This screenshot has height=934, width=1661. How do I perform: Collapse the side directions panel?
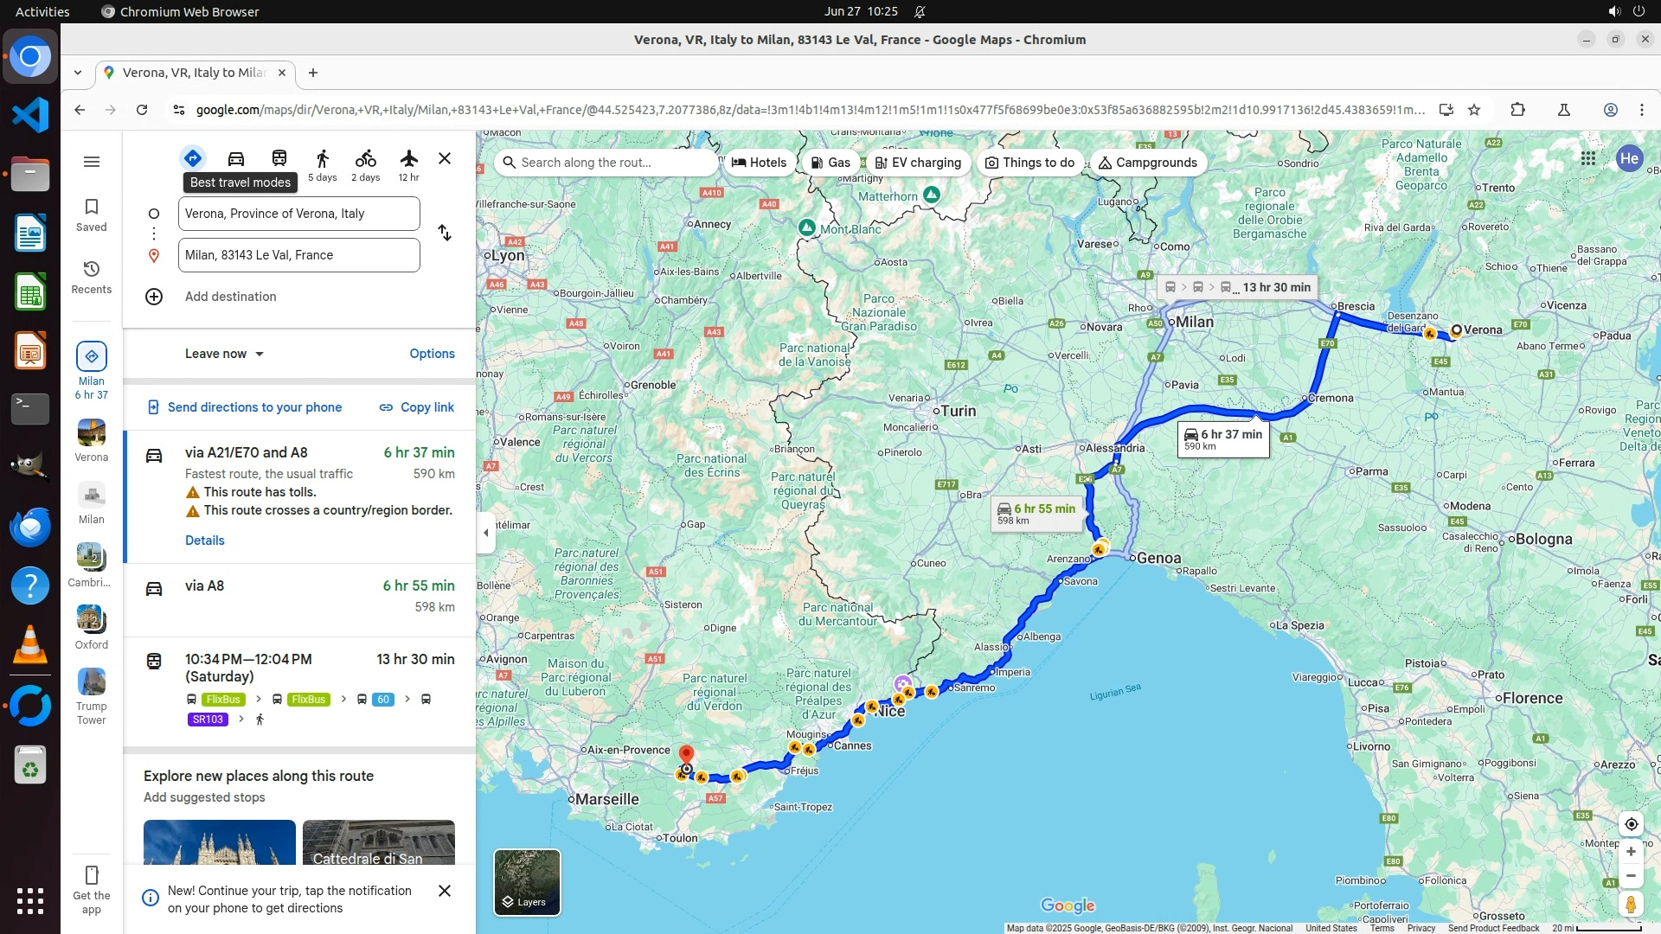tap(486, 533)
